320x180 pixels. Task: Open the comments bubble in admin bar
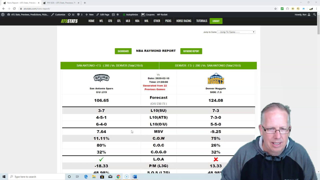click(x=80, y=14)
